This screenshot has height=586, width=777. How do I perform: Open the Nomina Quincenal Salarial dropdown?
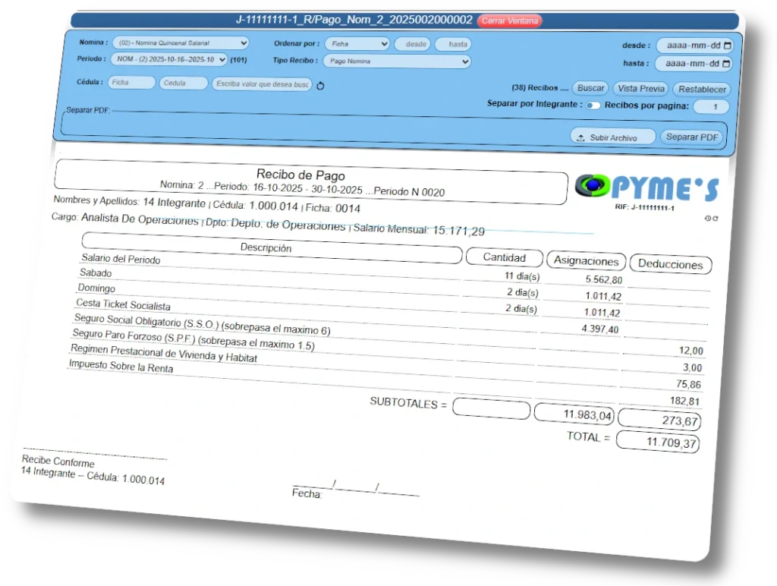pos(180,42)
